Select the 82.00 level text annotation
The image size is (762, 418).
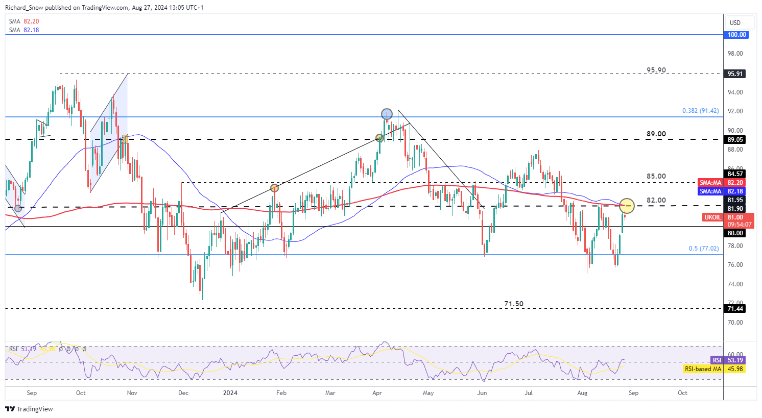coord(656,200)
